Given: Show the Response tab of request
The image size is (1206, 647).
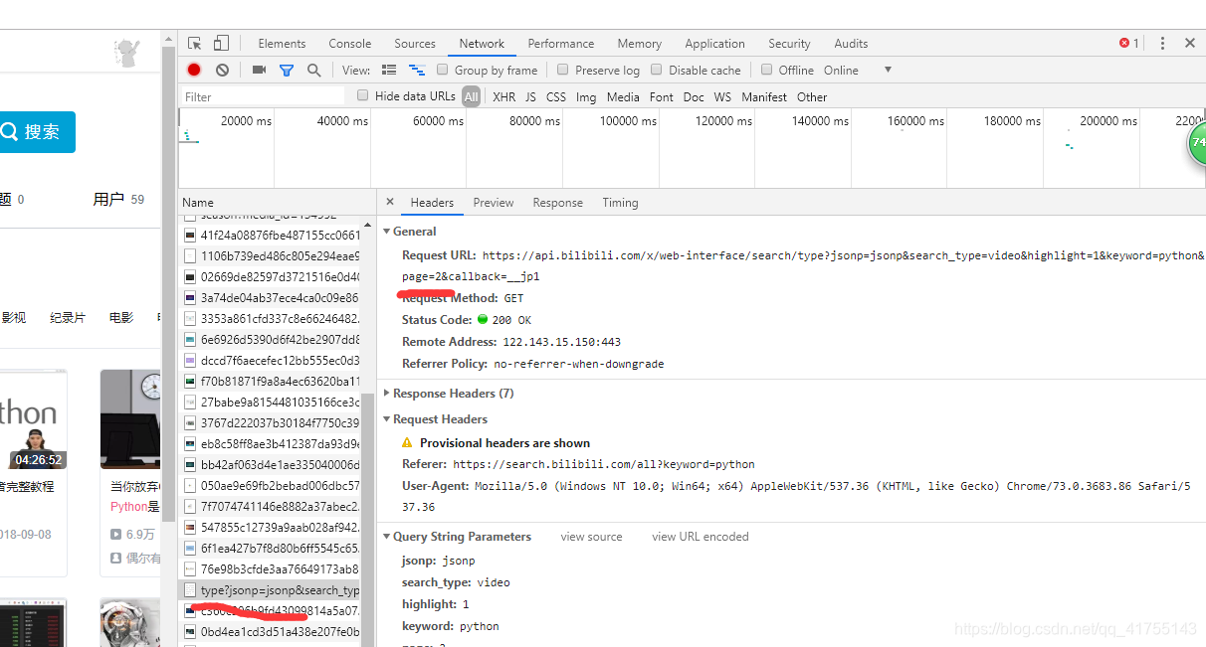Looking at the screenshot, I should [x=557, y=202].
